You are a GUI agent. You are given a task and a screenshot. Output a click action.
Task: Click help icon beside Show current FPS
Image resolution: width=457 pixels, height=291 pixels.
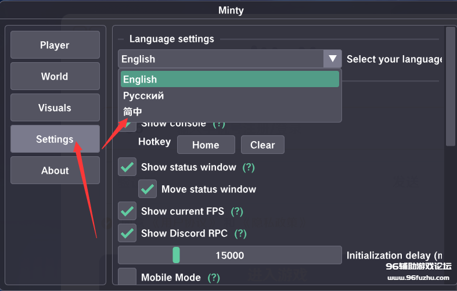237,211
